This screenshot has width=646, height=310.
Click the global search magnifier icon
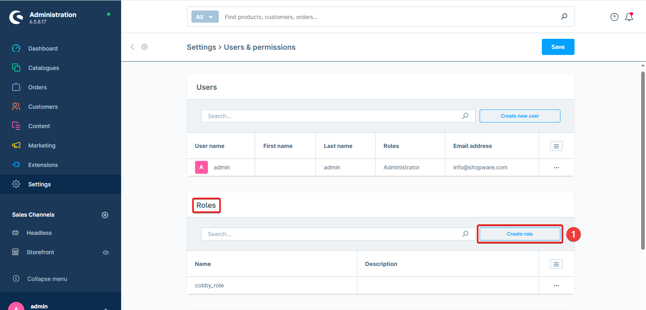tap(564, 17)
